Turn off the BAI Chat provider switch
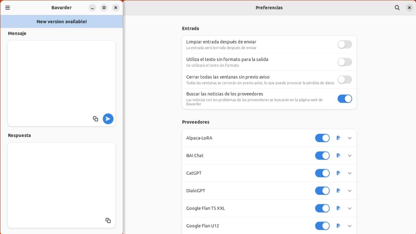 [322, 156]
